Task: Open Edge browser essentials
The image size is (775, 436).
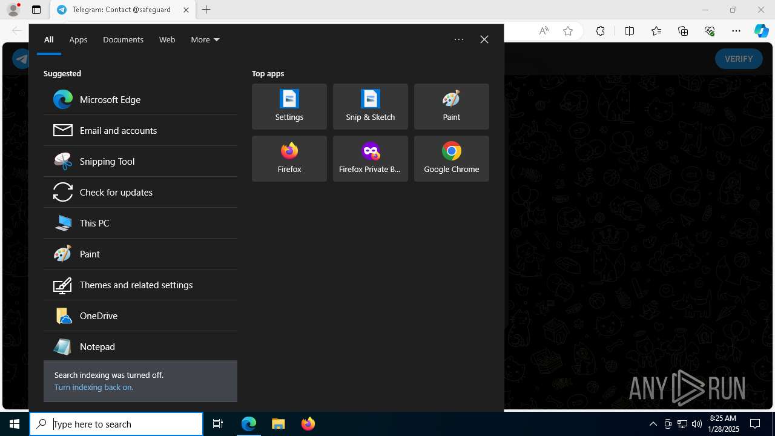Action: point(710,31)
